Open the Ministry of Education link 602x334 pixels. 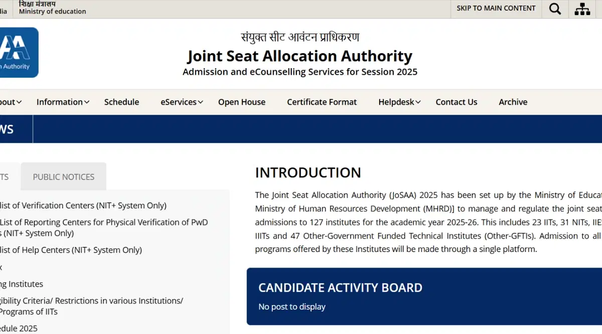pos(52,8)
